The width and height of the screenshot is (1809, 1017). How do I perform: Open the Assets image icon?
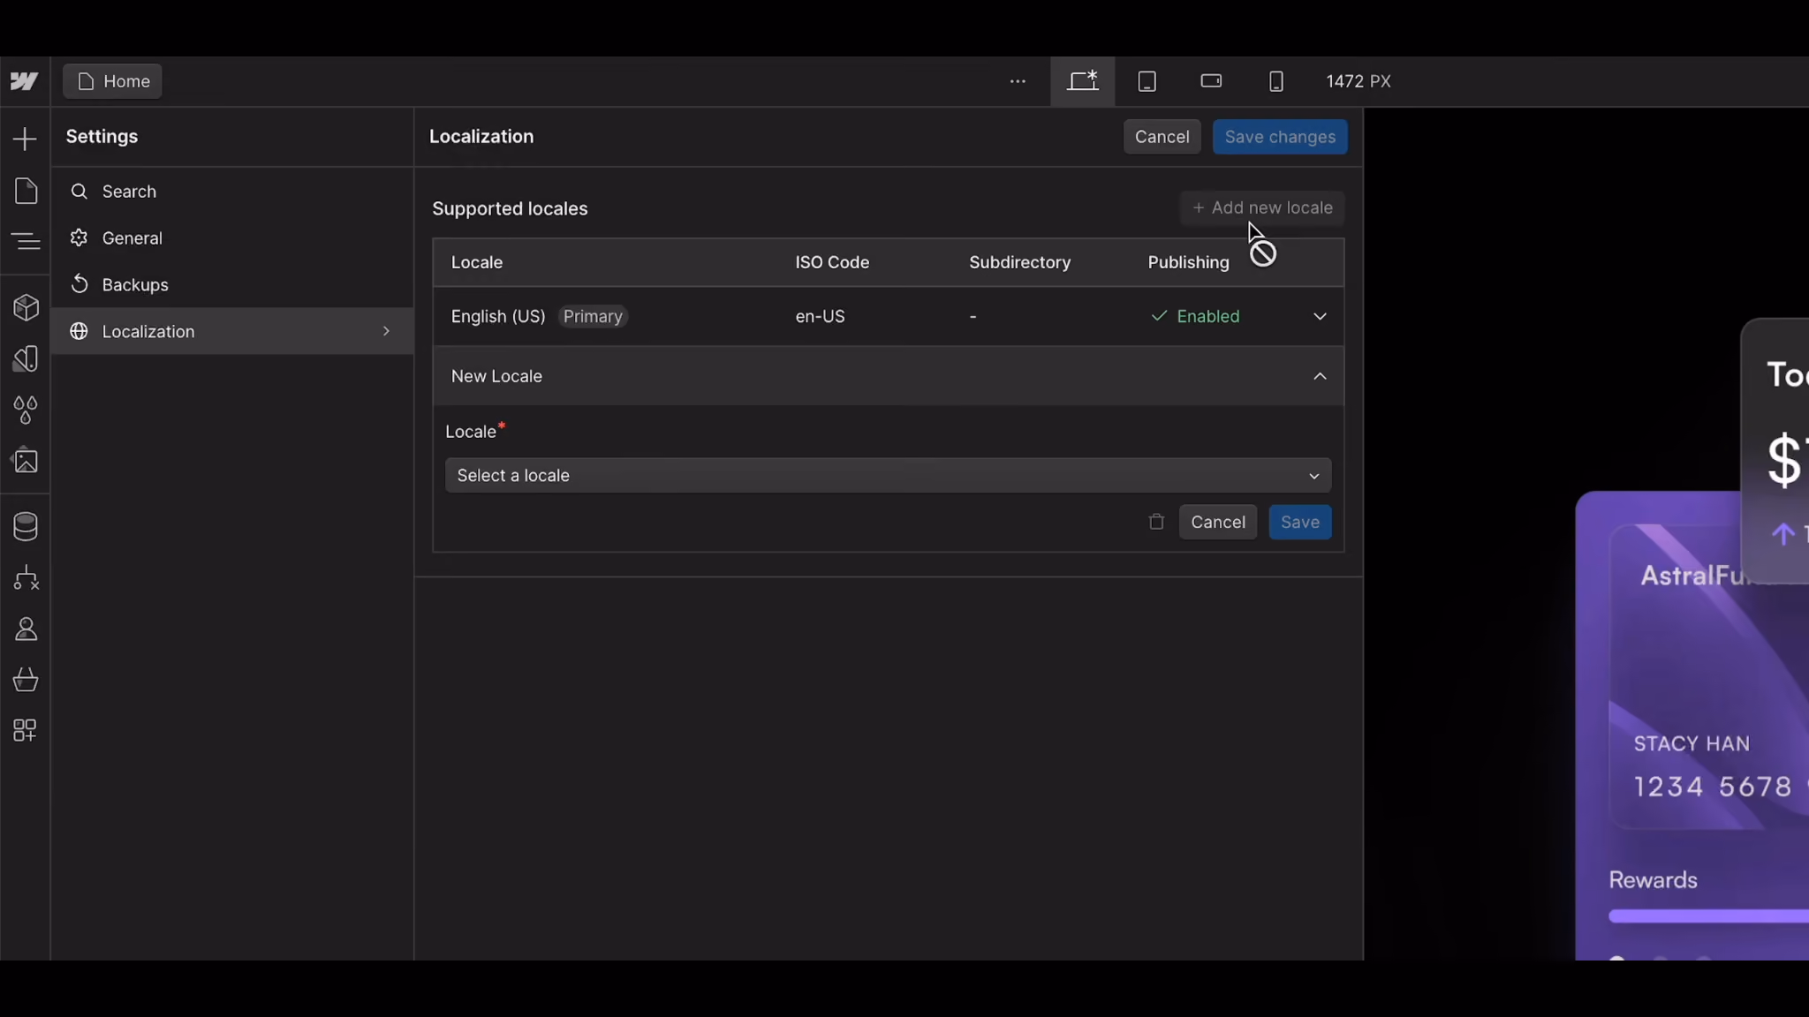(26, 460)
